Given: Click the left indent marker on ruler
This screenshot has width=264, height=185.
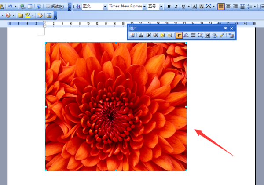Looking at the screenshot, I should [44, 26].
